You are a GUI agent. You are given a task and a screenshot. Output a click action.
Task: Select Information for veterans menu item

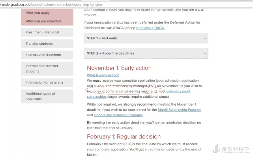click(x=45, y=82)
